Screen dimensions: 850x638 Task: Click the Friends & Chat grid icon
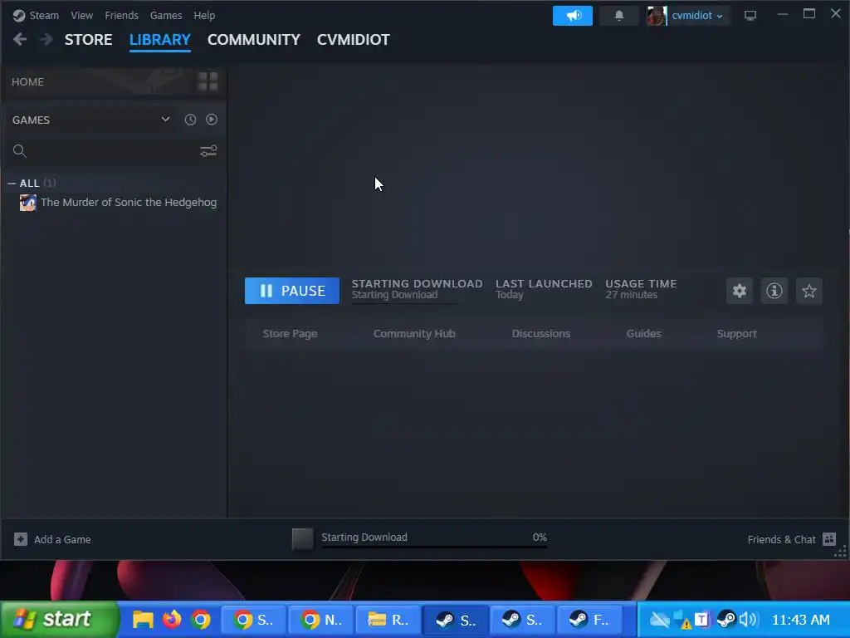[x=829, y=539]
